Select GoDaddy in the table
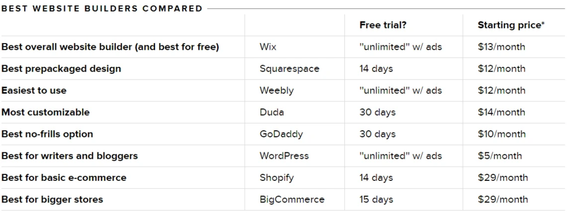The width and height of the screenshot is (567, 219). point(281,134)
